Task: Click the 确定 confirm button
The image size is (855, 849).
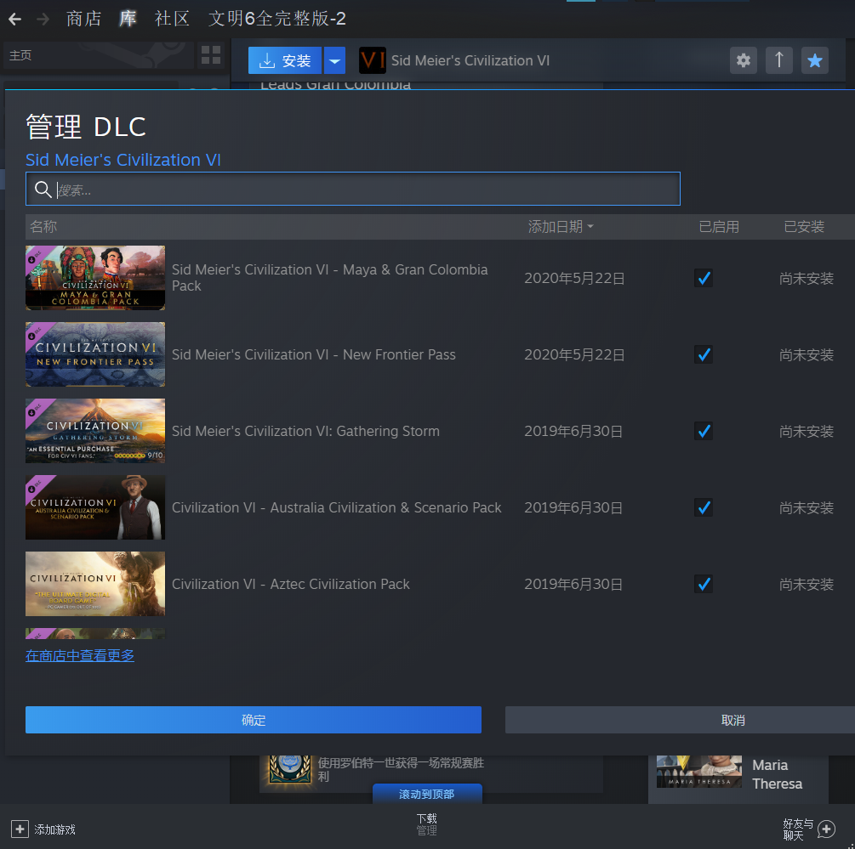Action: point(254,720)
